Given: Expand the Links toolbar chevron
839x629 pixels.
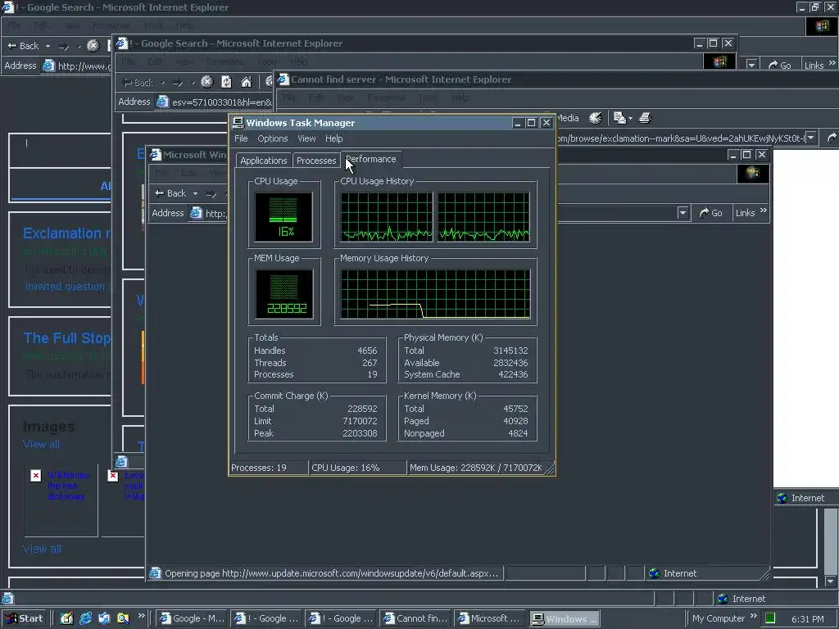Looking at the screenshot, I should tap(764, 212).
